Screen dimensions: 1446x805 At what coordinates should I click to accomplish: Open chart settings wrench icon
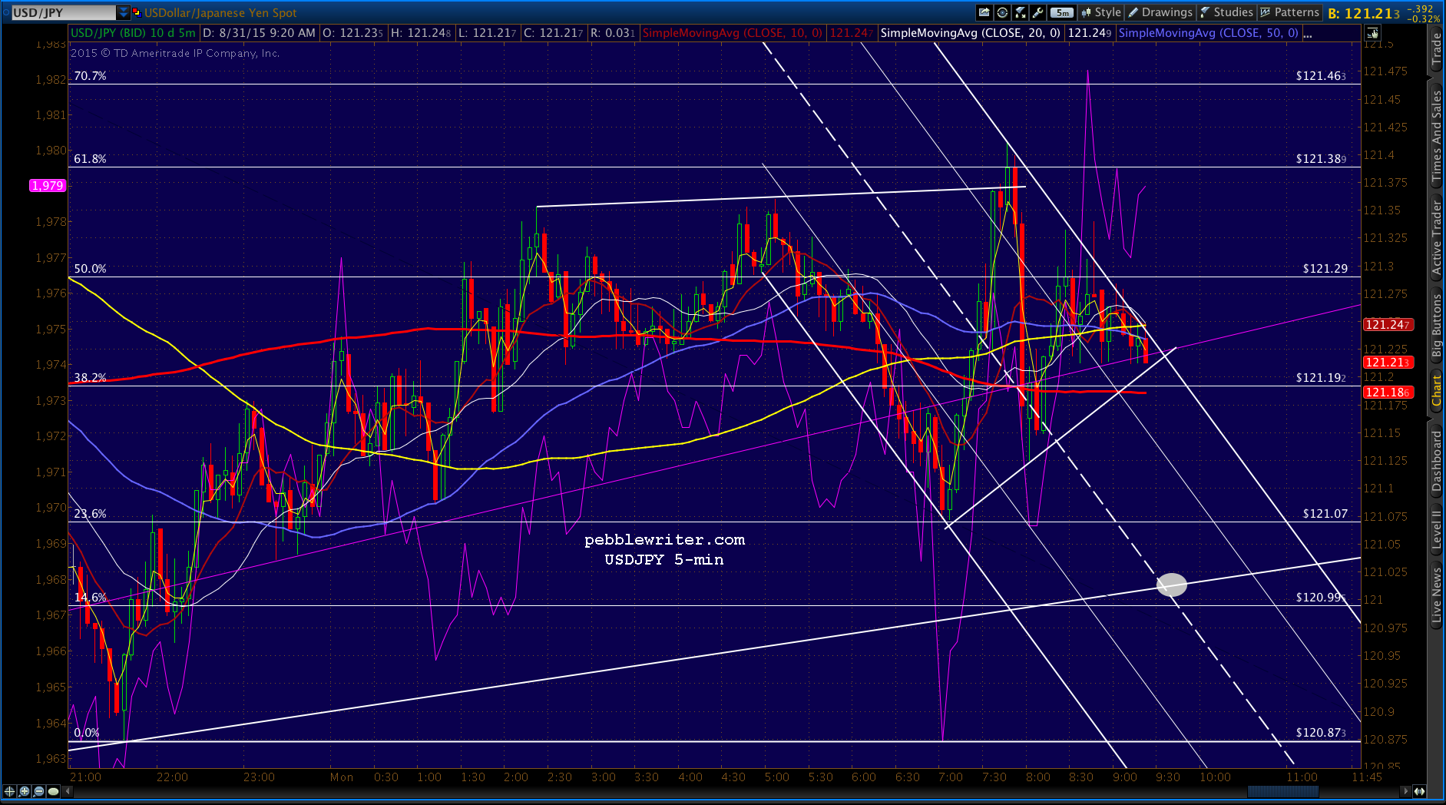point(1038,12)
